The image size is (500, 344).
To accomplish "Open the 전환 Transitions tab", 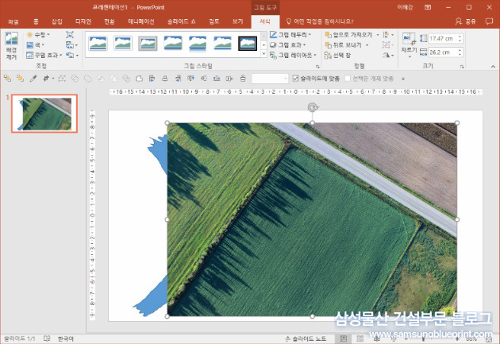I will point(110,21).
